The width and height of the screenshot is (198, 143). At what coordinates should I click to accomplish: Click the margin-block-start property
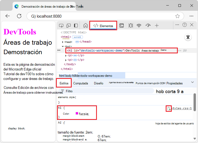coord(74,136)
